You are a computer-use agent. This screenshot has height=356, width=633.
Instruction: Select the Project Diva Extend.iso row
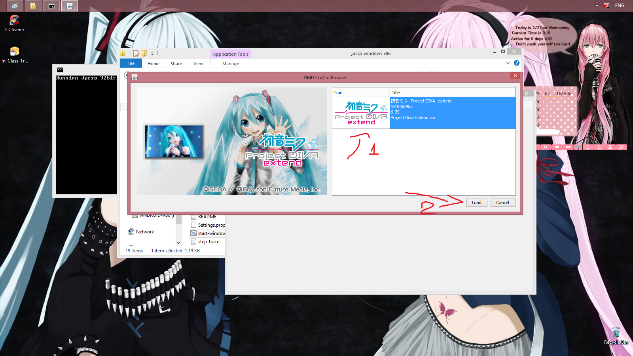tap(453, 113)
